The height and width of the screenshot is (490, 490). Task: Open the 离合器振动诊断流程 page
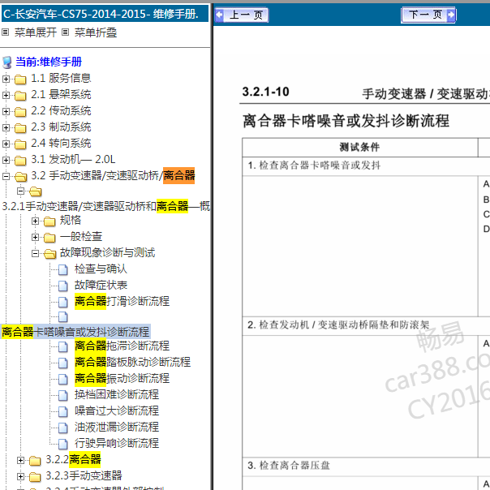(122, 379)
